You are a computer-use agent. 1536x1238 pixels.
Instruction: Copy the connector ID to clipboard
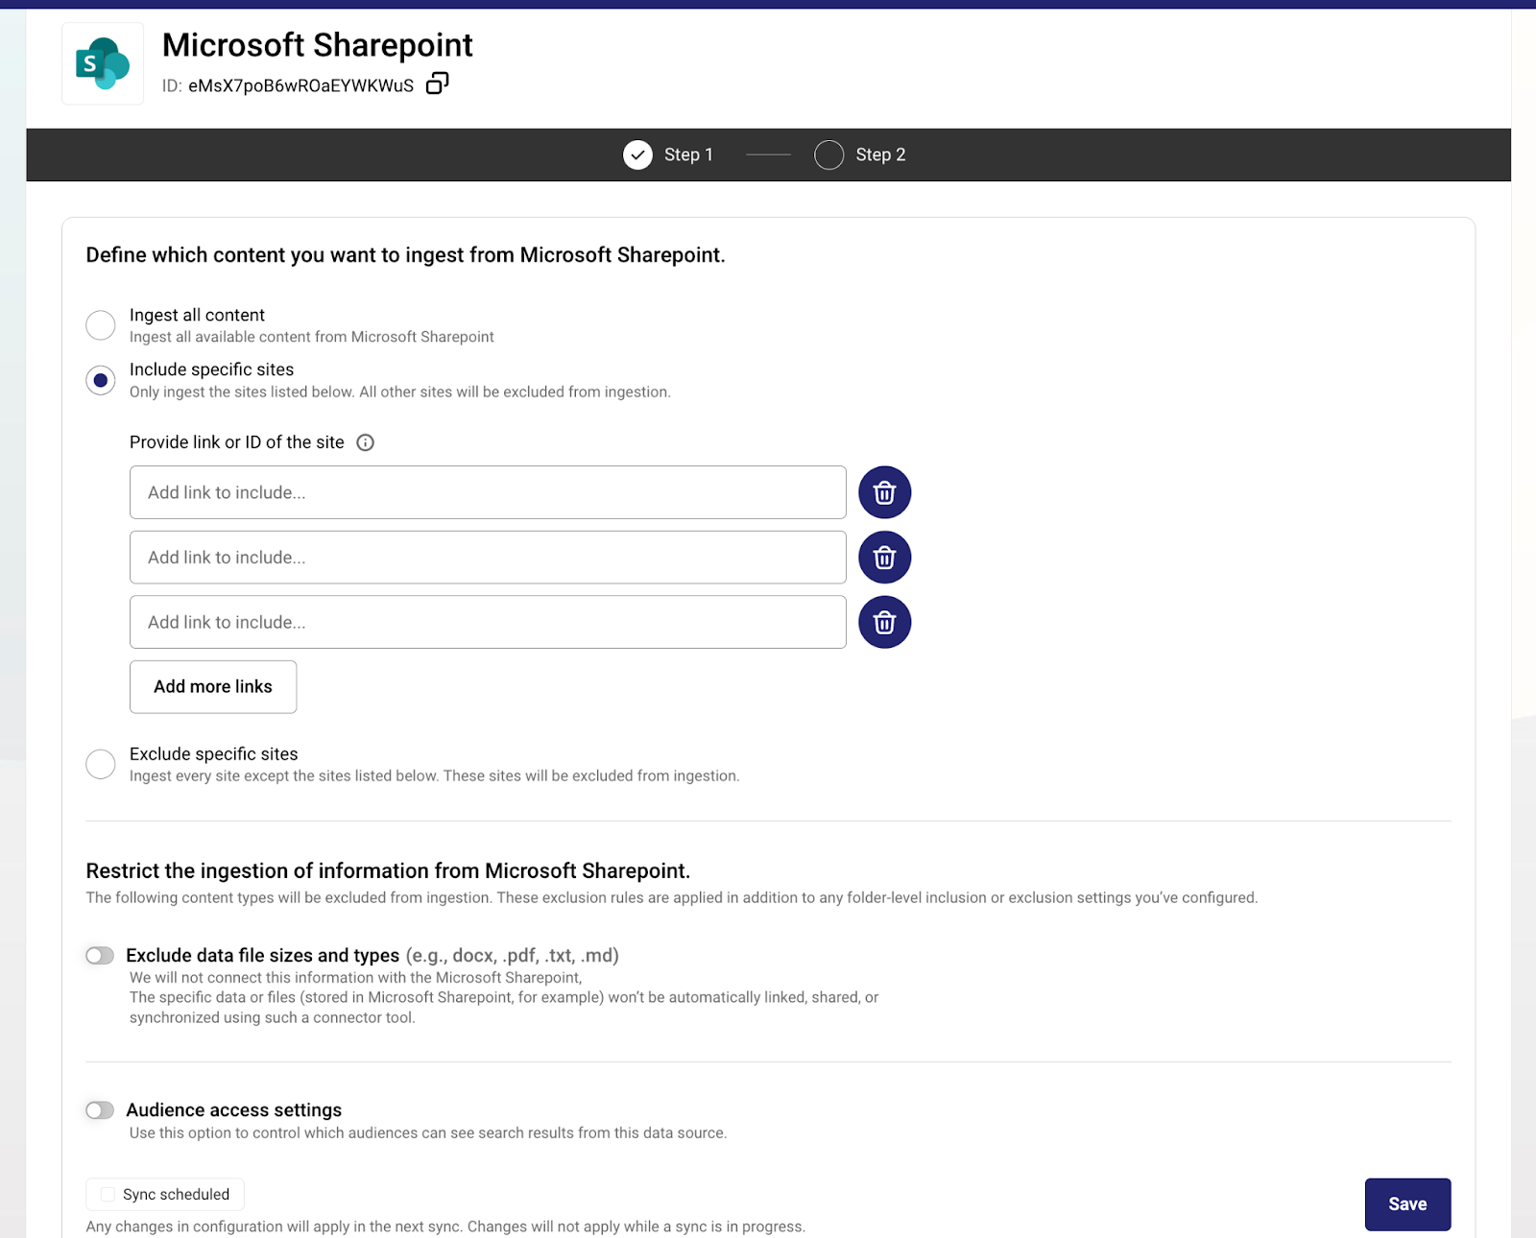437,84
